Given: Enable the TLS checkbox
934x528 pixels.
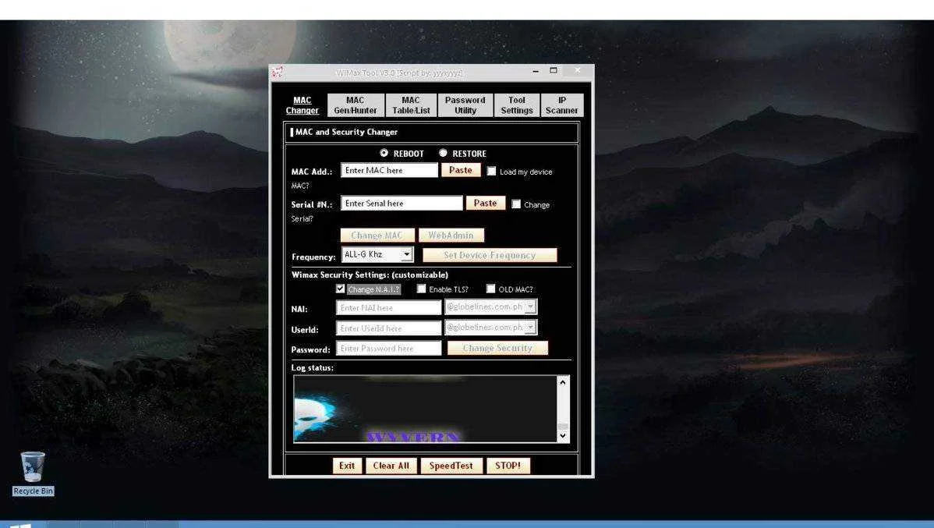Looking at the screenshot, I should click(421, 289).
